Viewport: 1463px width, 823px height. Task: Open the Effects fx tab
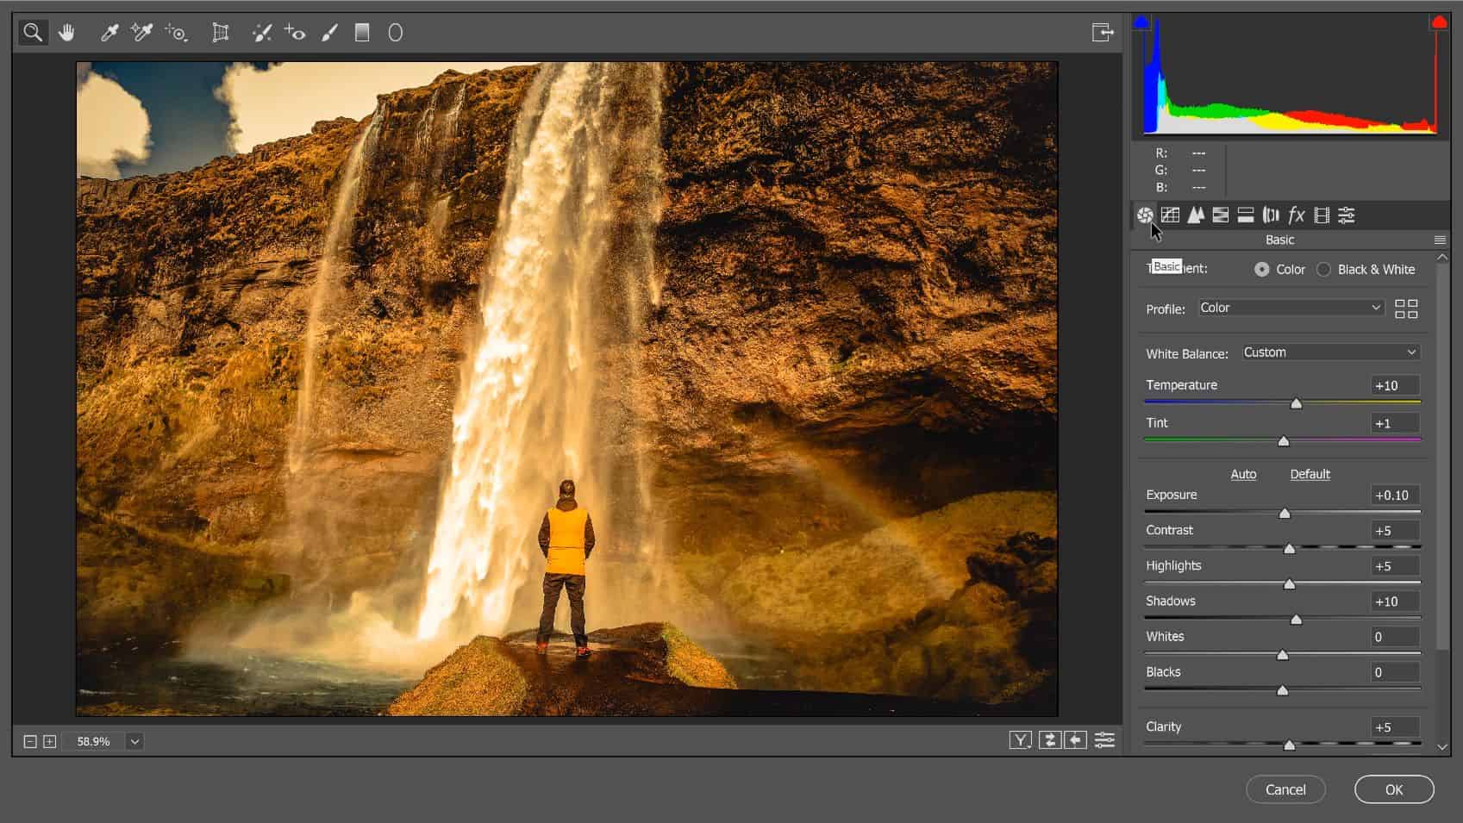click(x=1296, y=215)
